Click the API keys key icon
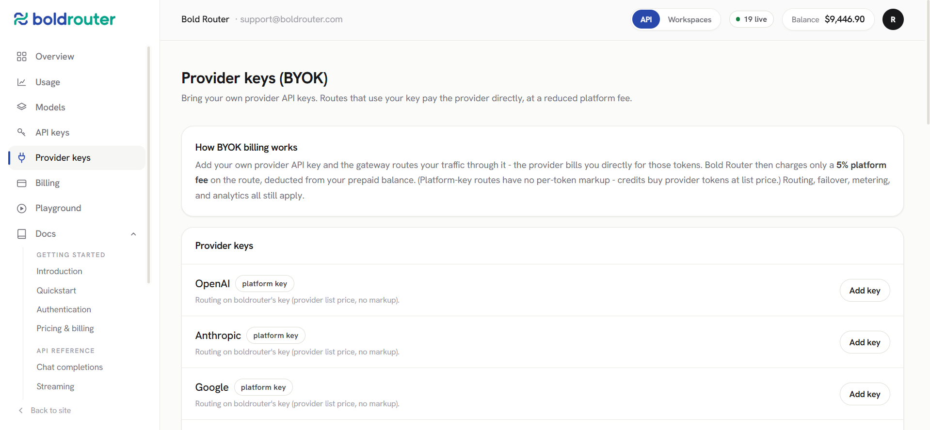Image resolution: width=930 pixels, height=430 pixels. pyautogui.click(x=21, y=132)
